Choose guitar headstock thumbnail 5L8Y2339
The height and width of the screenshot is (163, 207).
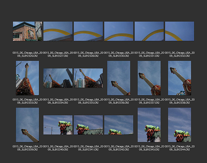28,125
